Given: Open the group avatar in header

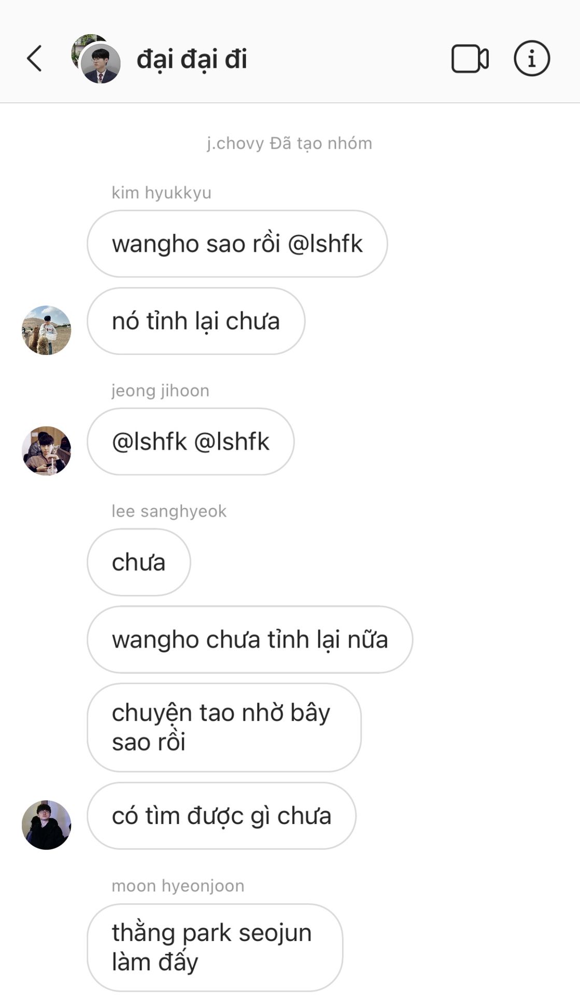Looking at the screenshot, I should coord(96,59).
